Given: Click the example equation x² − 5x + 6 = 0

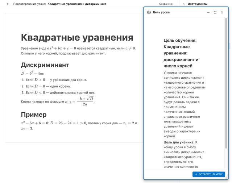Looking at the screenshot, I should click(x=35, y=123).
